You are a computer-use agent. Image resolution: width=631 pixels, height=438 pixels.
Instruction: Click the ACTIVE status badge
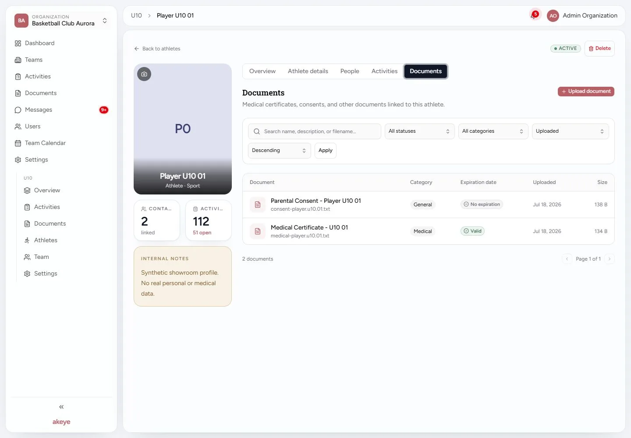point(566,49)
